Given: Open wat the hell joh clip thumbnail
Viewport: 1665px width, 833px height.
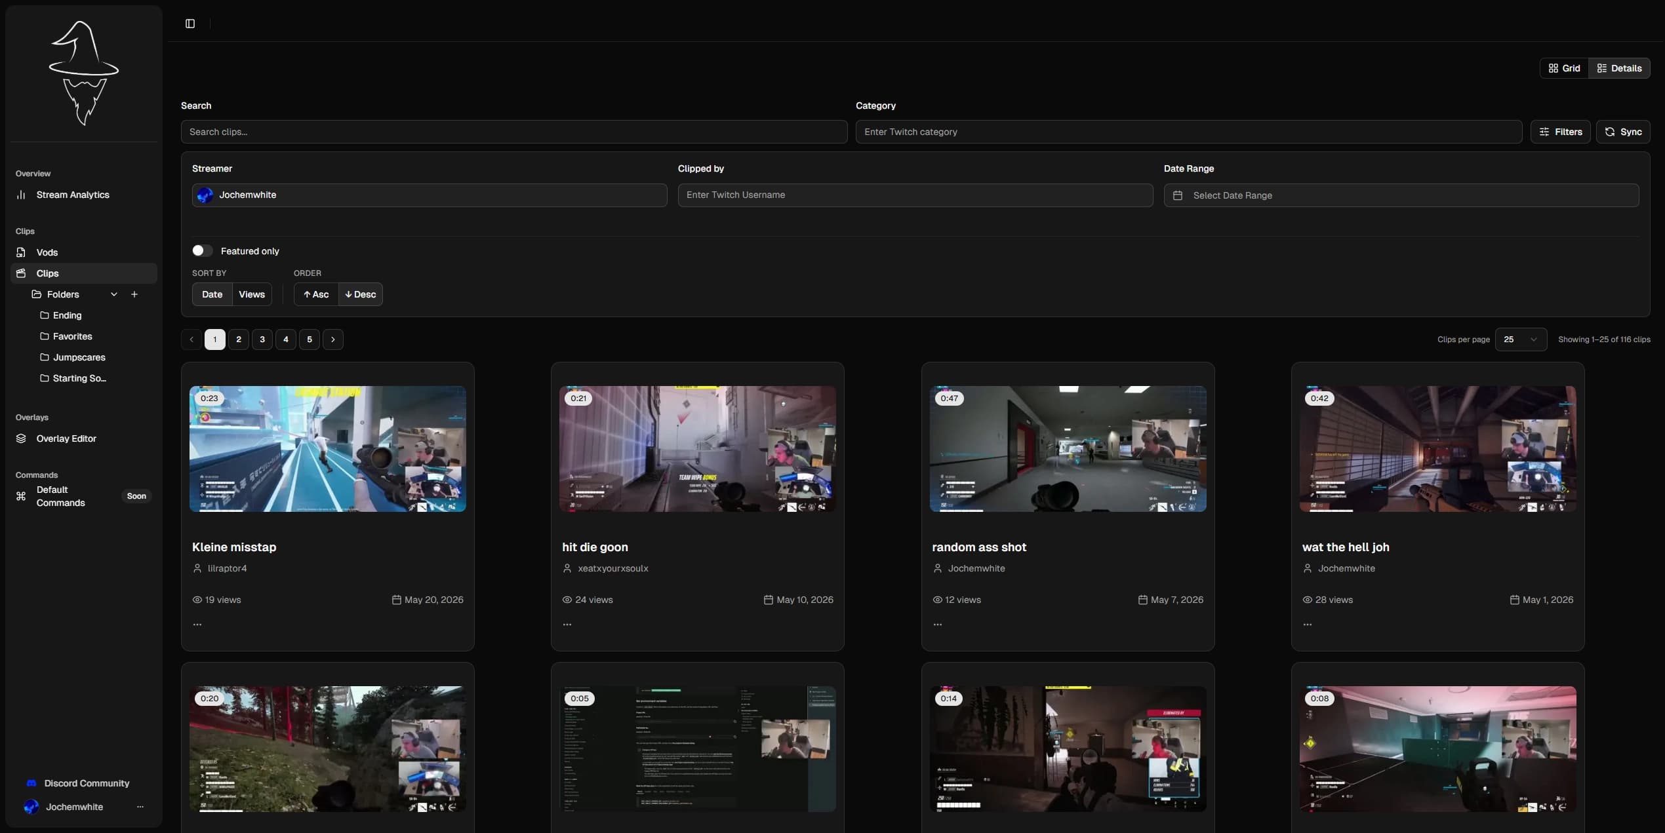Looking at the screenshot, I should pos(1438,449).
